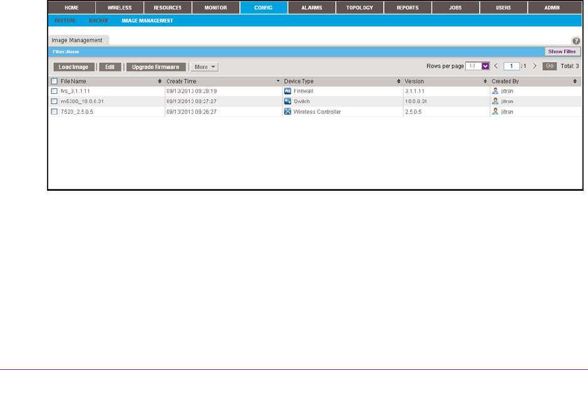Click user icon in the fvs_3.1.1.11 row

495,91
